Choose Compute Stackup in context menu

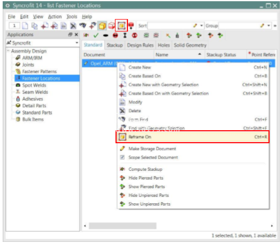pos(193,169)
